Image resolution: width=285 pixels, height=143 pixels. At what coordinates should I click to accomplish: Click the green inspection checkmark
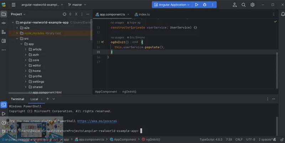pos(275,22)
